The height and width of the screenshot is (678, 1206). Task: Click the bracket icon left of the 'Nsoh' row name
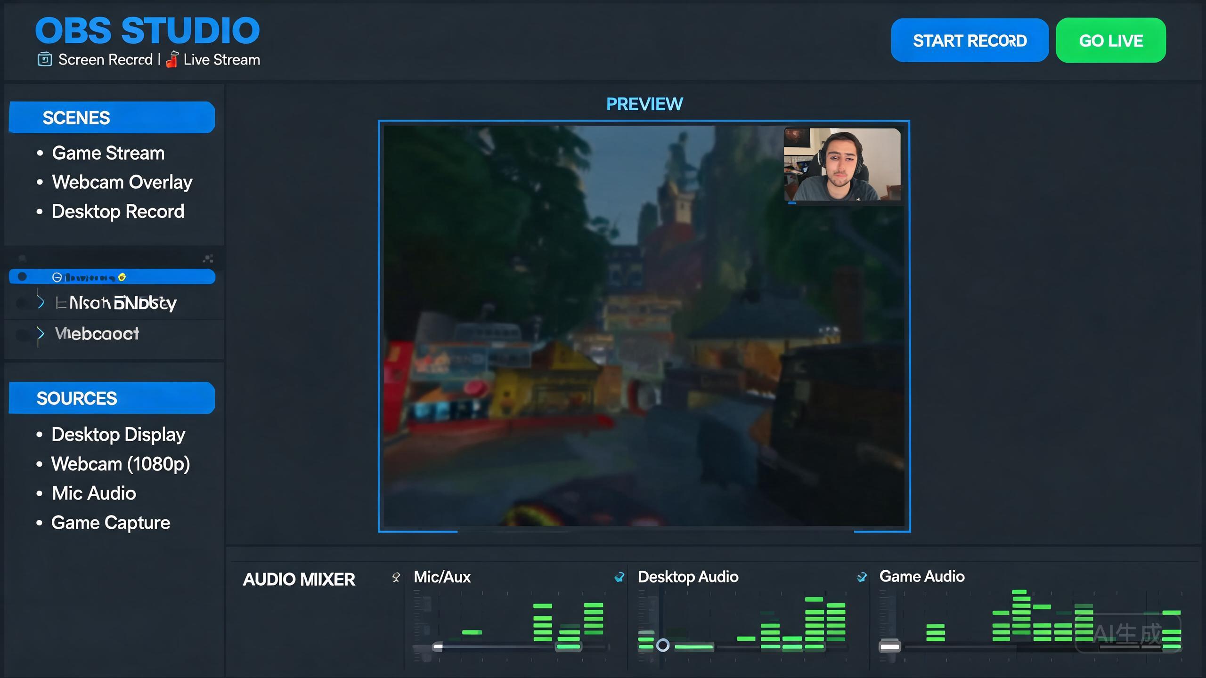click(x=61, y=303)
